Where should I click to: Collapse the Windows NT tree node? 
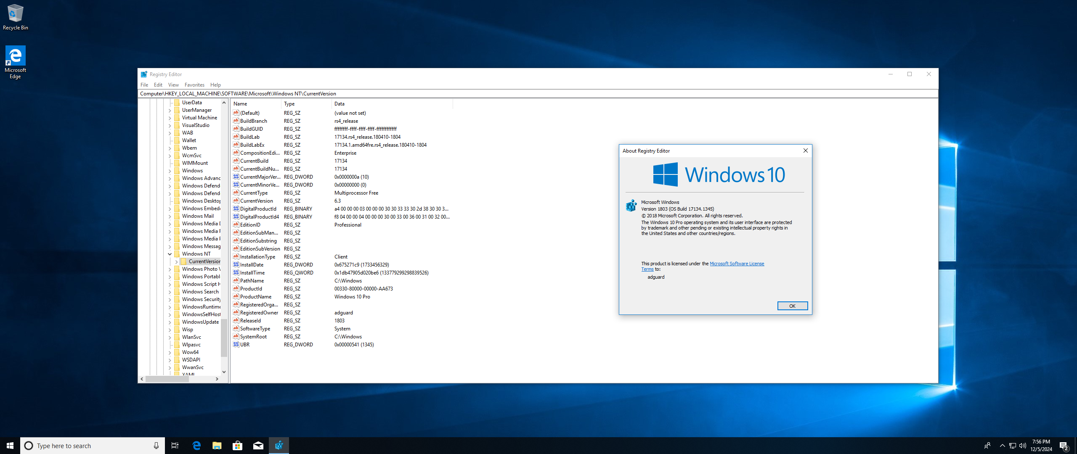[170, 254]
